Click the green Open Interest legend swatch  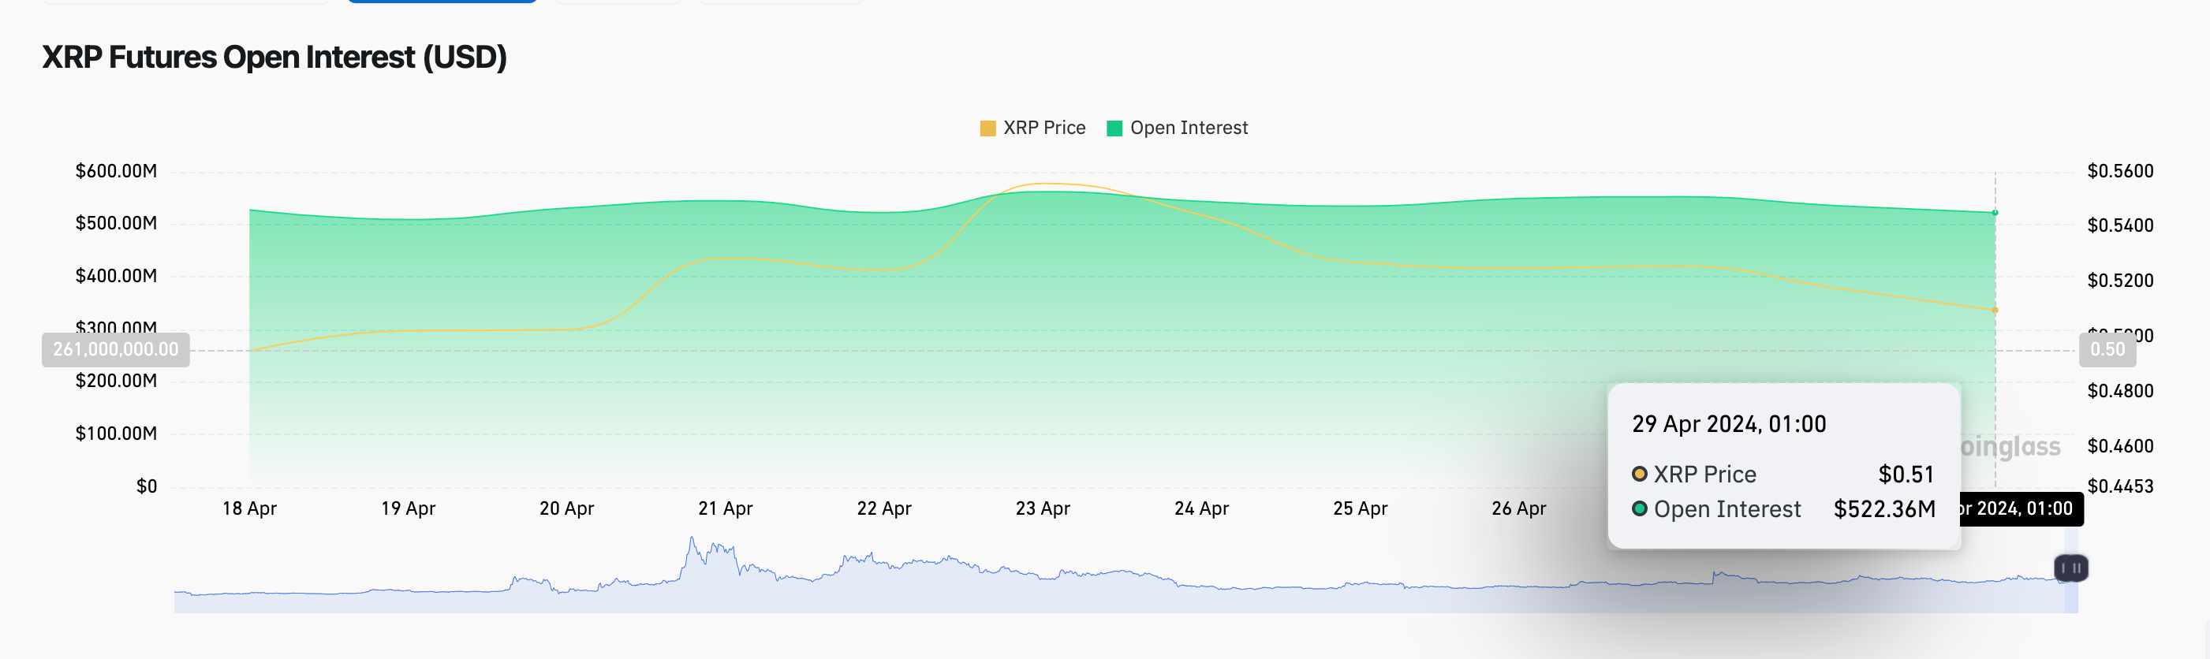coord(1114,128)
